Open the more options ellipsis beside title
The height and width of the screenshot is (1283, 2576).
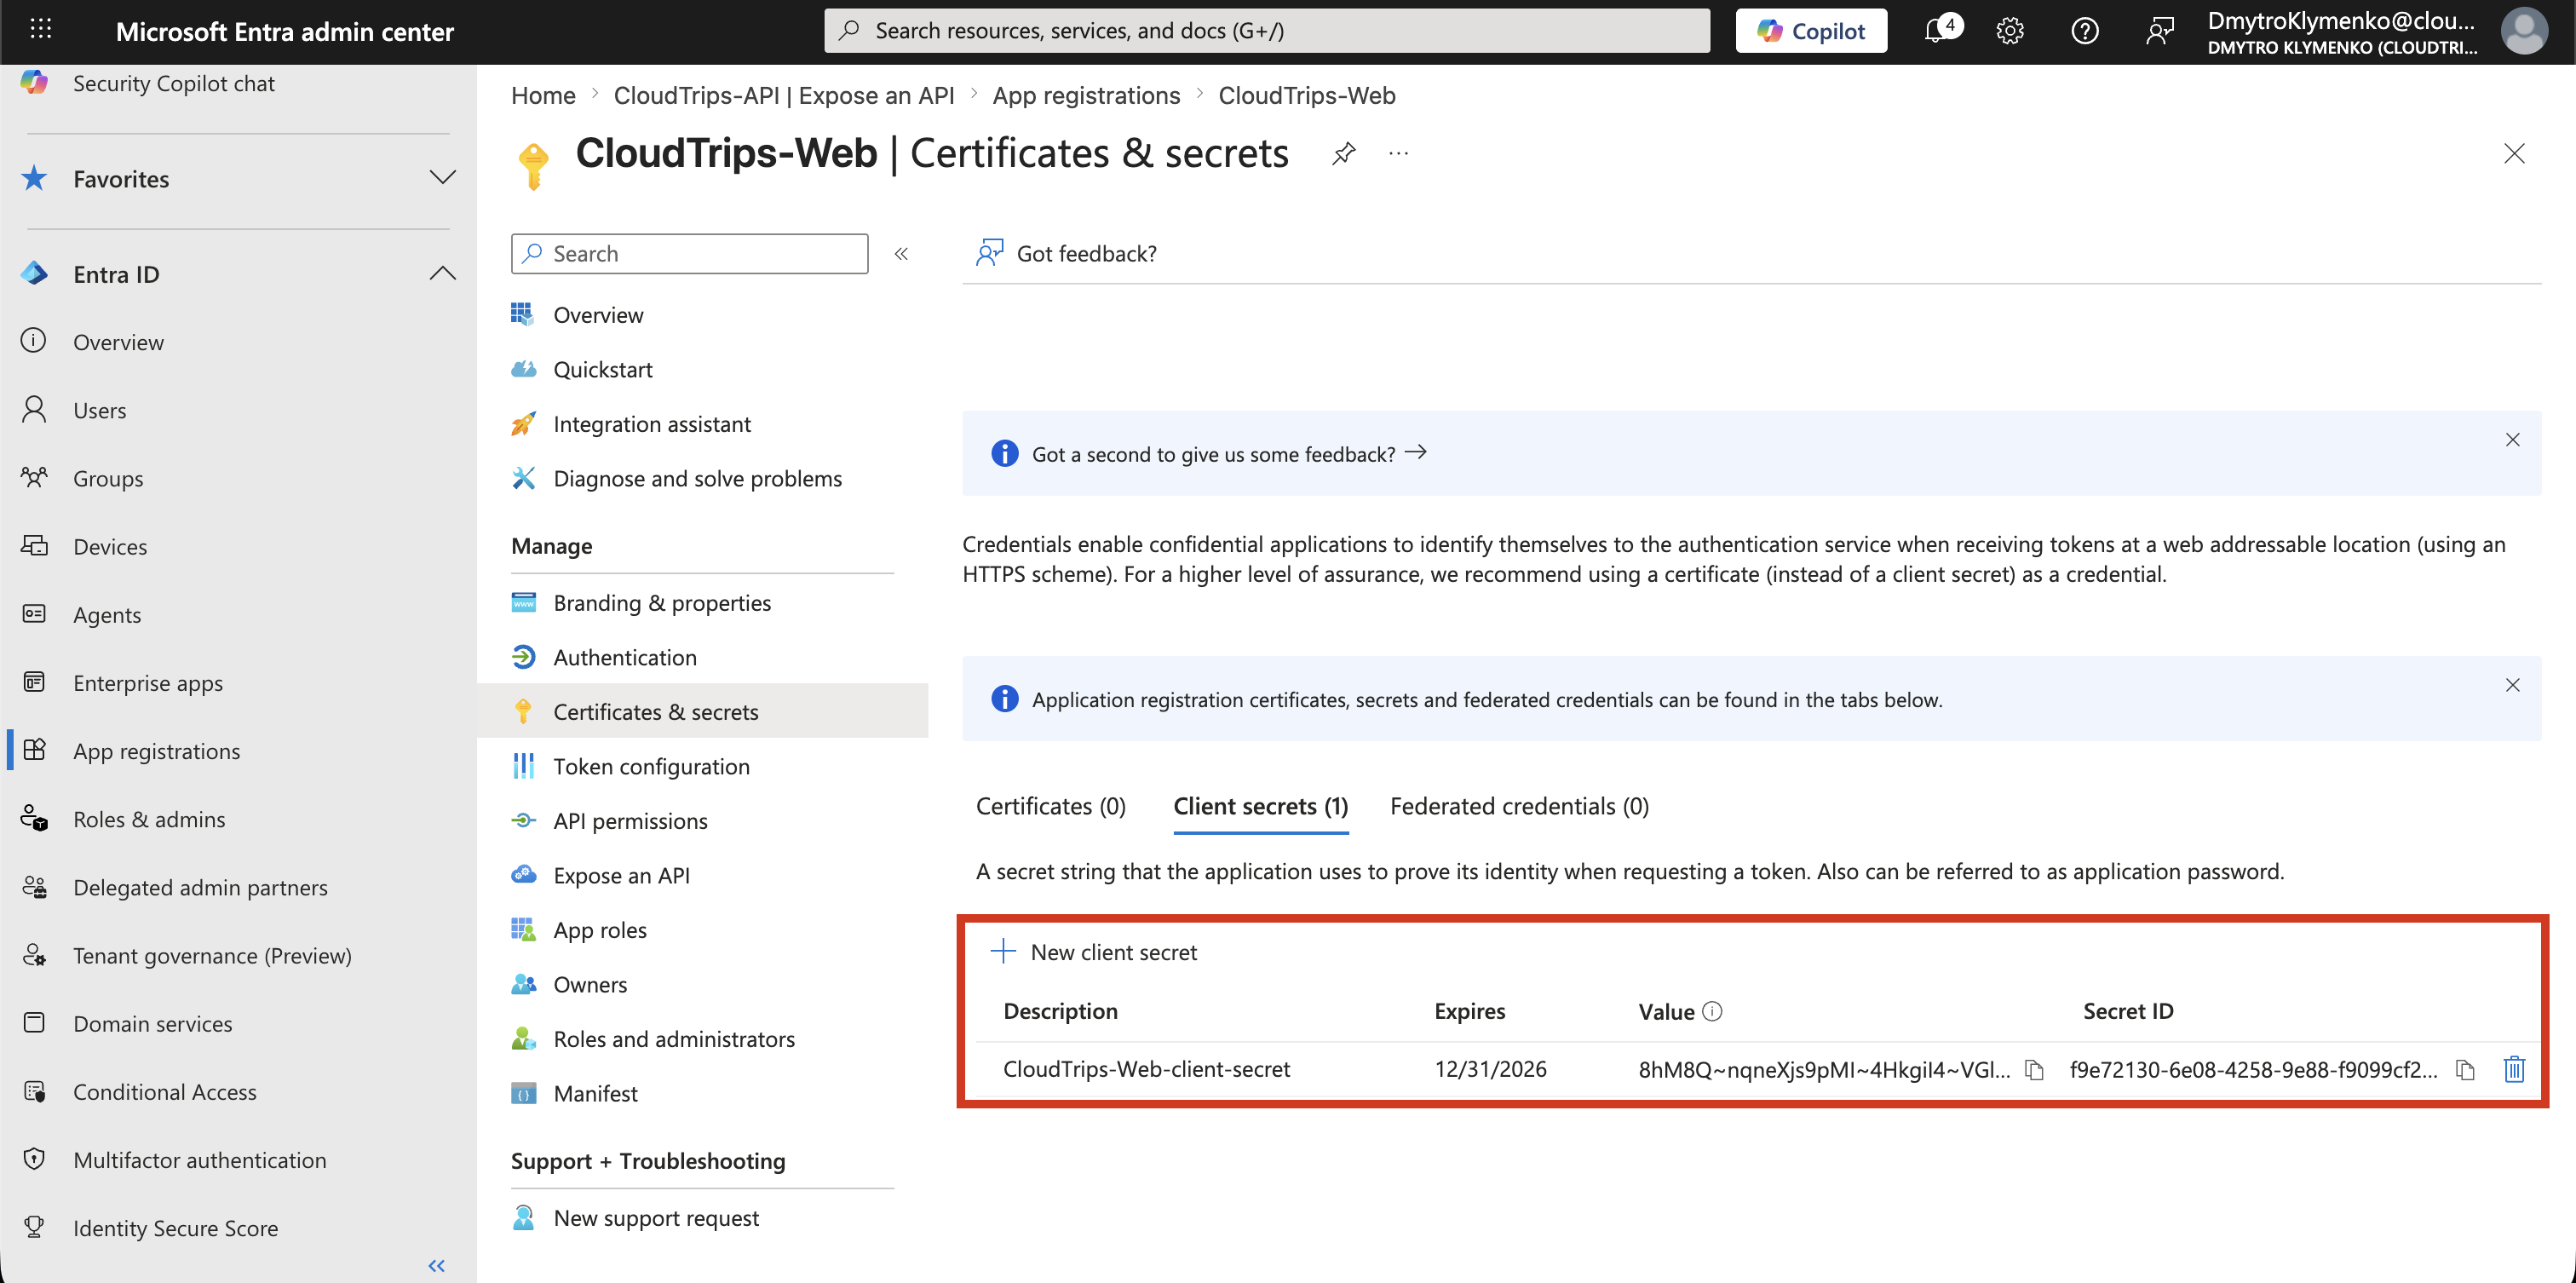1399,154
